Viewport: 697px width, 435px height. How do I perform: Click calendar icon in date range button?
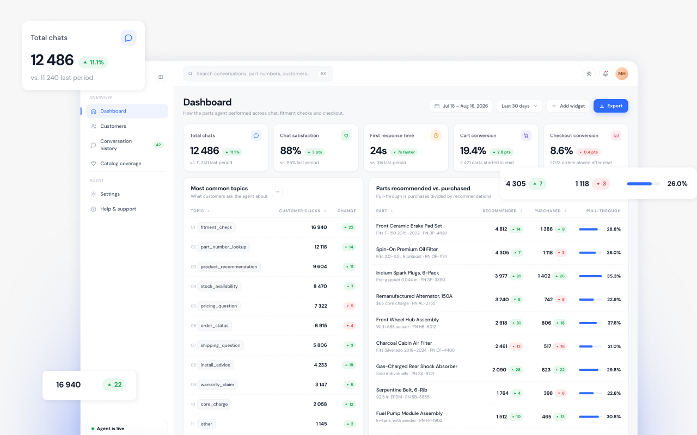(437, 106)
